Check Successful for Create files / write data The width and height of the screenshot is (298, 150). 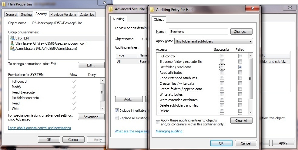click(222, 84)
